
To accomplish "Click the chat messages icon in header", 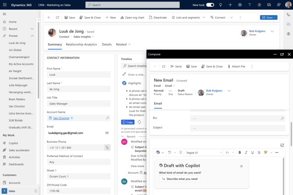I will point(269,5).
